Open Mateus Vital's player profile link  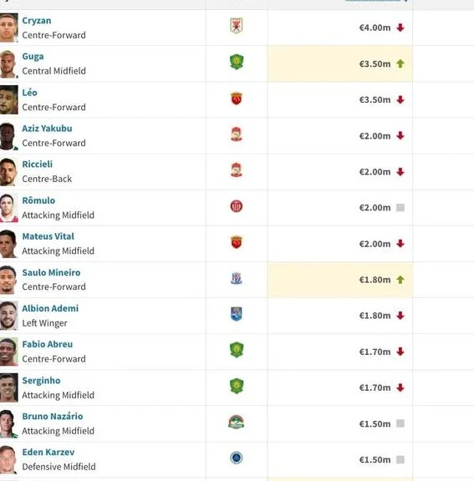click(48, 236)
